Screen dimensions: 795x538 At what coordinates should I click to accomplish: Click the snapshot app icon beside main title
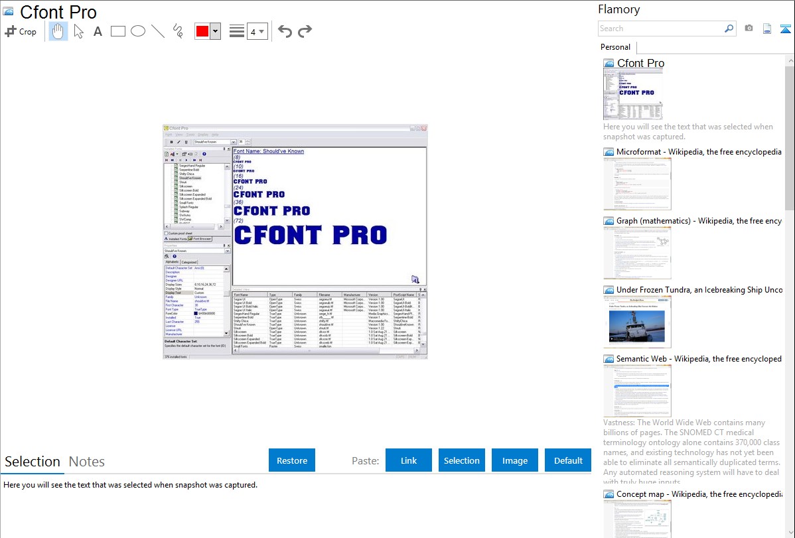pyautogui.click(x=9, y=11)
